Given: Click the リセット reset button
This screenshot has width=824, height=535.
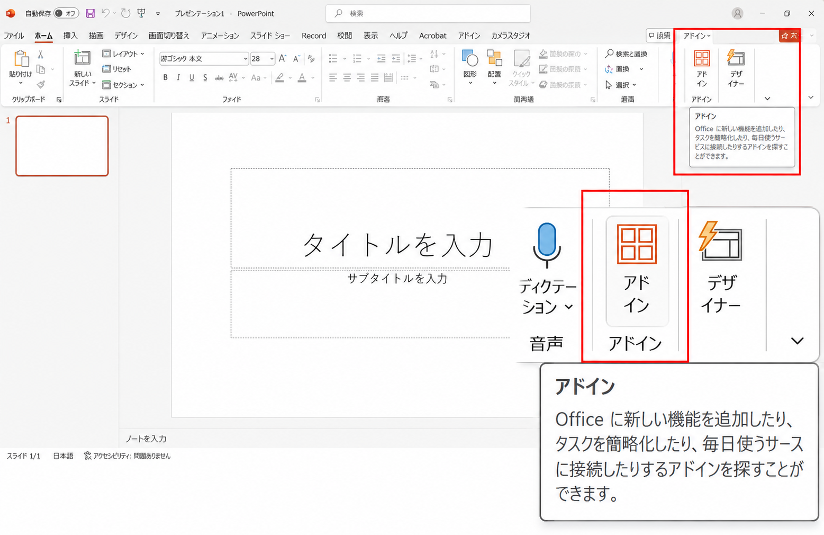Looking at the screenshot, I should pos(117,69).
